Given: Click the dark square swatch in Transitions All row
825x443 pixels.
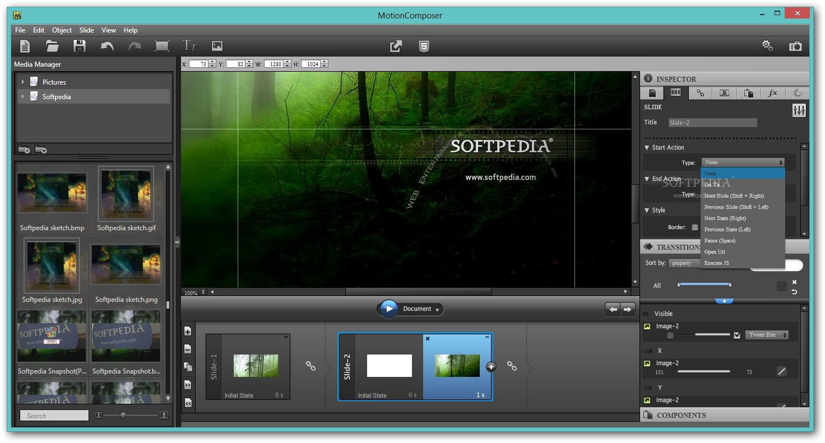Looking at the screenshot, I should (x=781, y=286).
